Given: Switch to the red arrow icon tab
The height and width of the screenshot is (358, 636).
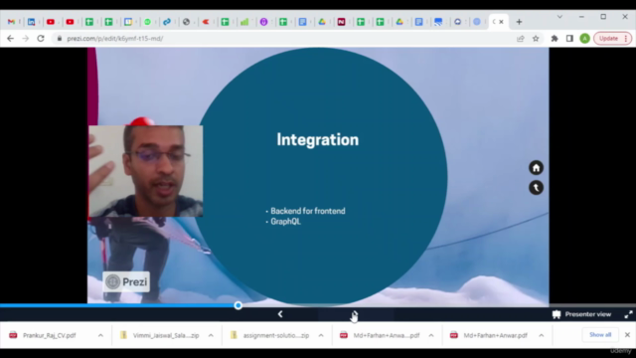Looking at the screenshot, I should [206, 22].
